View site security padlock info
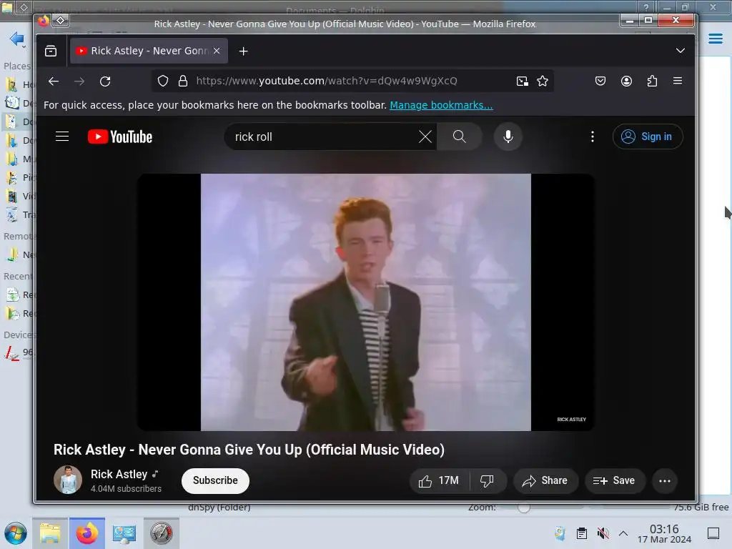The height and width of the screenshot is (549, 732). tap(183, 81)
